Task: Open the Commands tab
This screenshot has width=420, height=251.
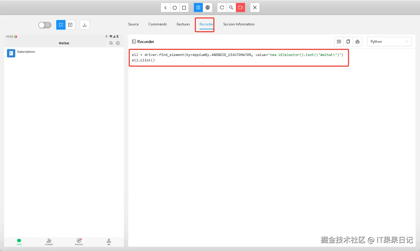Action: click(x=158, y=24)
